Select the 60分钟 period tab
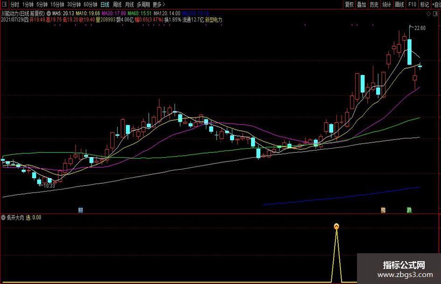The image size is (441, 284). 91,5
